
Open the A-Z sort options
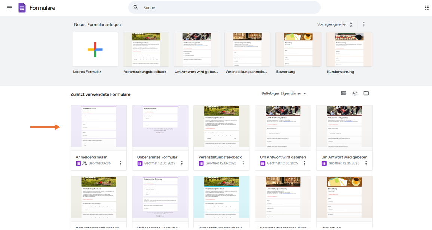(355, 93)
